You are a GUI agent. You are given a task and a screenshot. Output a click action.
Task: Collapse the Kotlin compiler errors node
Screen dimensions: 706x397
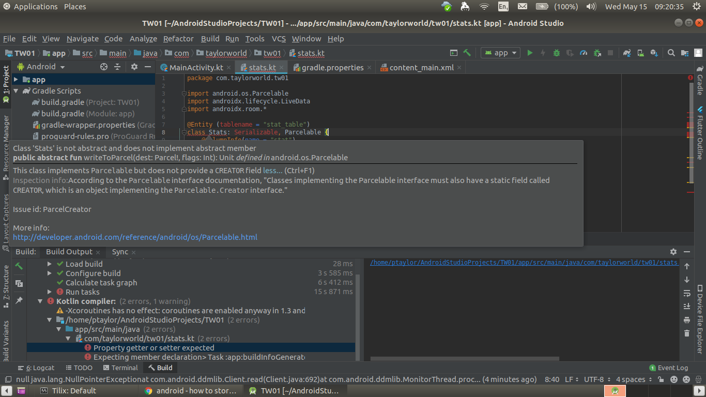pyautogui.click(x=40, y=301)
